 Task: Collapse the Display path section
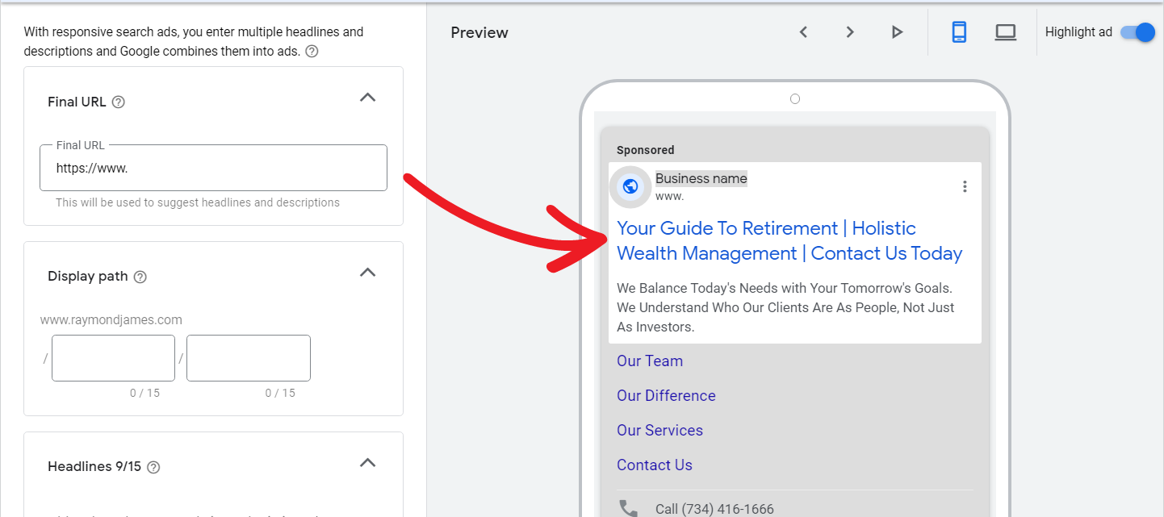click(x=367, y=272)
